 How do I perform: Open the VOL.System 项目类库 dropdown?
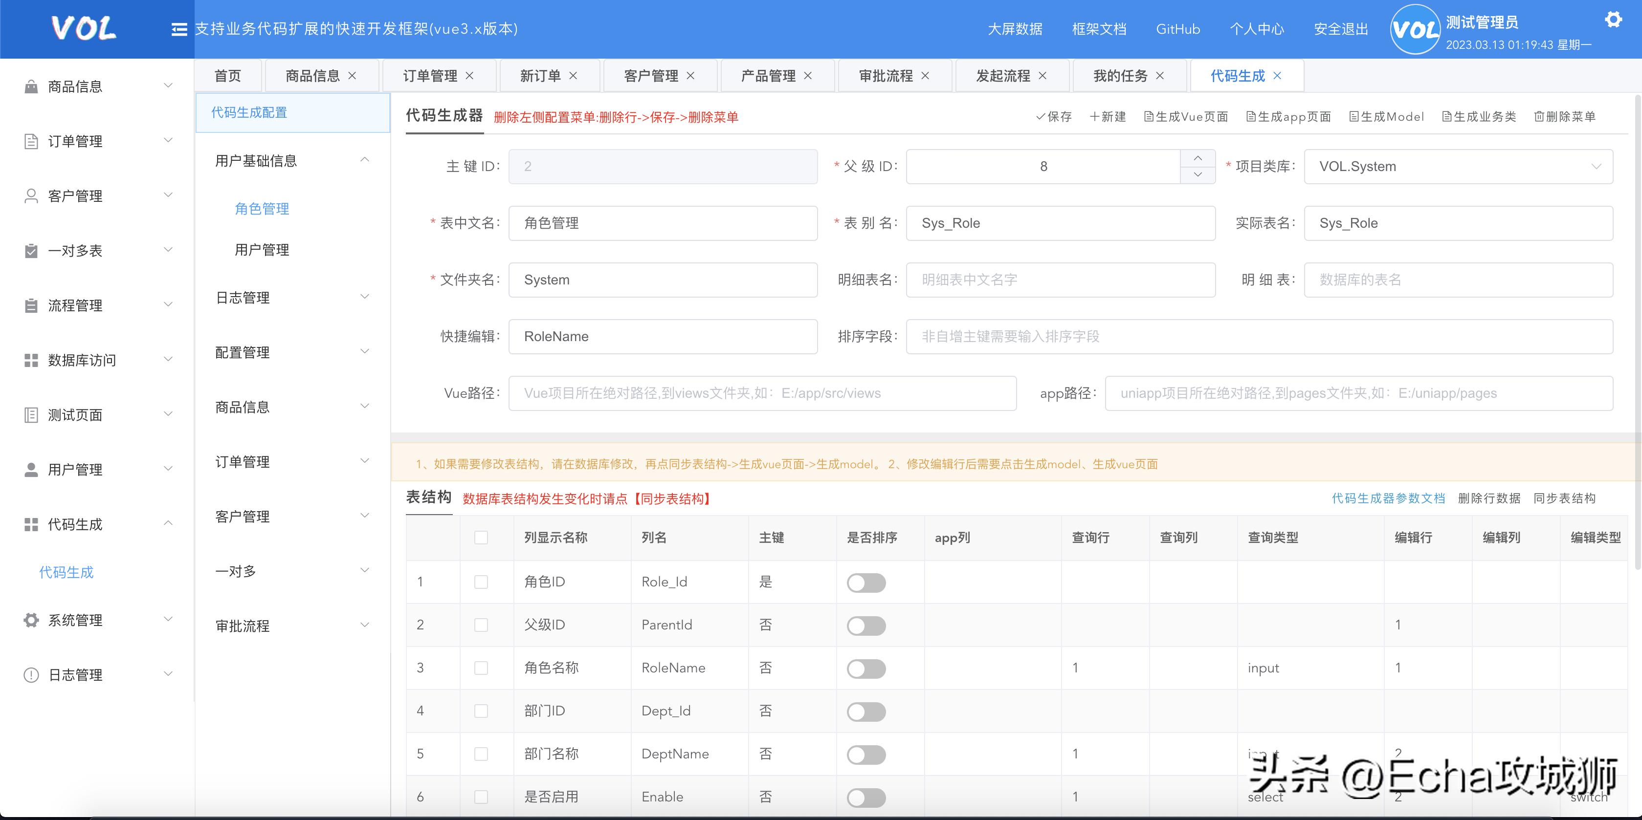coord(1459,166)
